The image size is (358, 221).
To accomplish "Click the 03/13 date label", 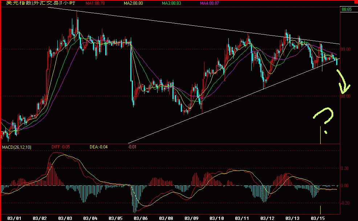I will tap(293, 218).
